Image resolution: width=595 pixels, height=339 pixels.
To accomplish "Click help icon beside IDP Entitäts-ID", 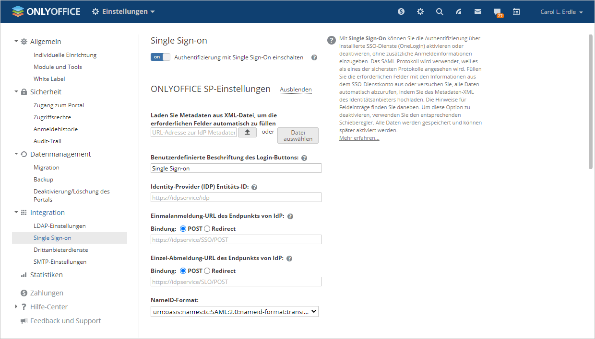I will click(x=254, y=187).
